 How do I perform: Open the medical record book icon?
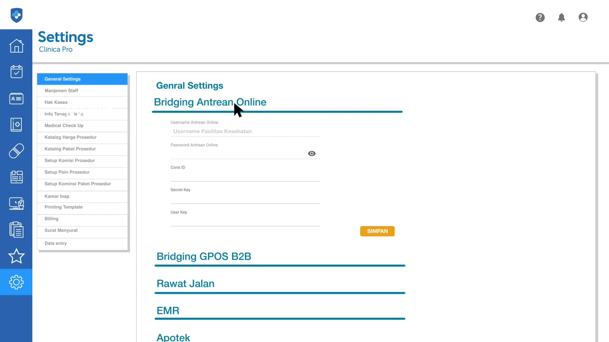(16, 125)
